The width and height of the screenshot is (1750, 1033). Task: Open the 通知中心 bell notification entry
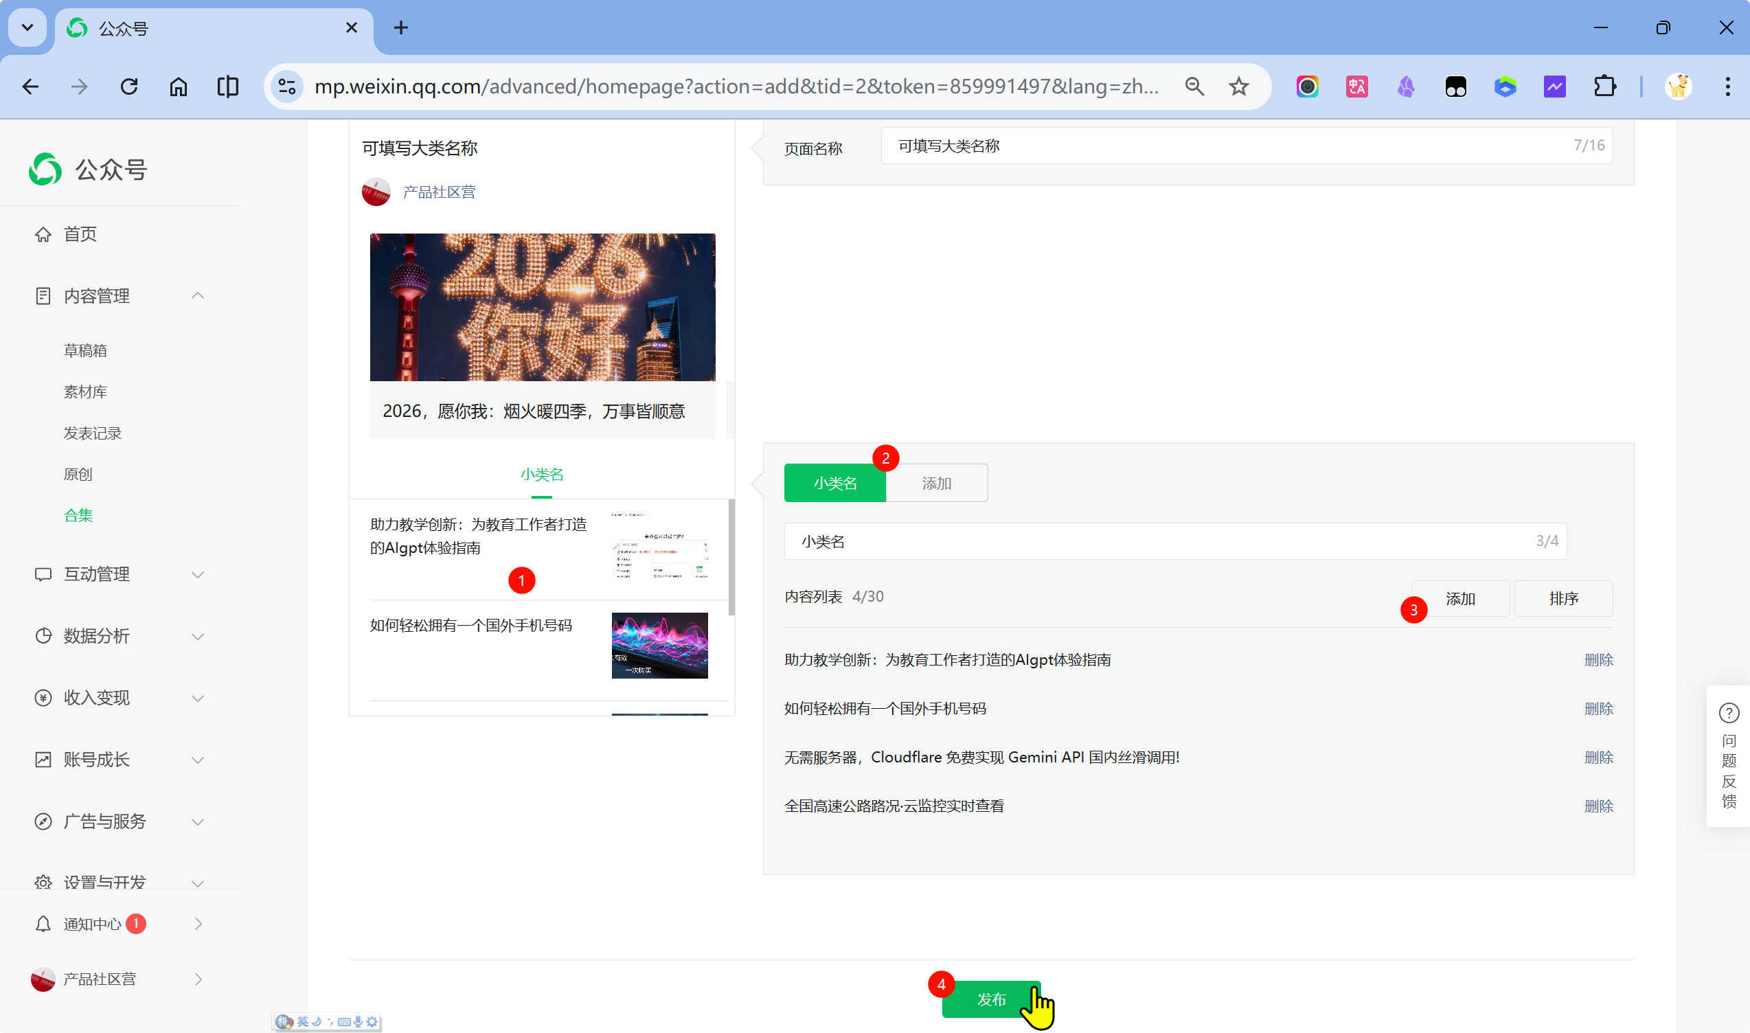[92, 924]
